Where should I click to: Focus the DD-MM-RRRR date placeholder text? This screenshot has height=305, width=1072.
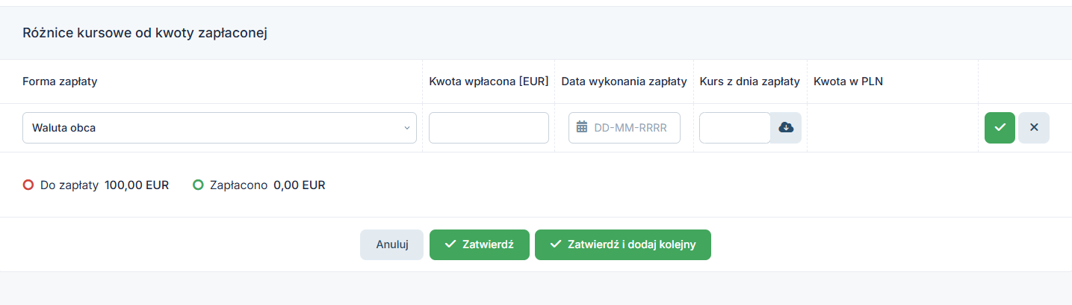click(x=630, y=128)
